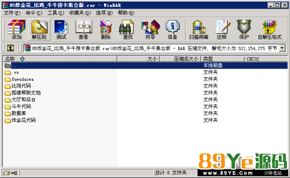290x178 pixels.
Task: Open the 选项(N) menu
Action: [104, 13]
